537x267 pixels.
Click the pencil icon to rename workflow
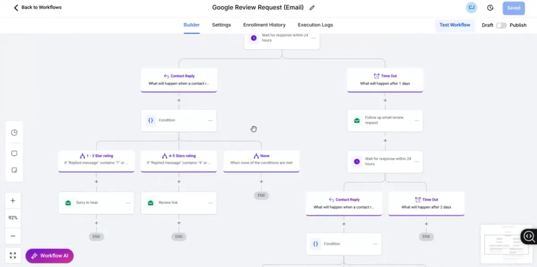312,8
